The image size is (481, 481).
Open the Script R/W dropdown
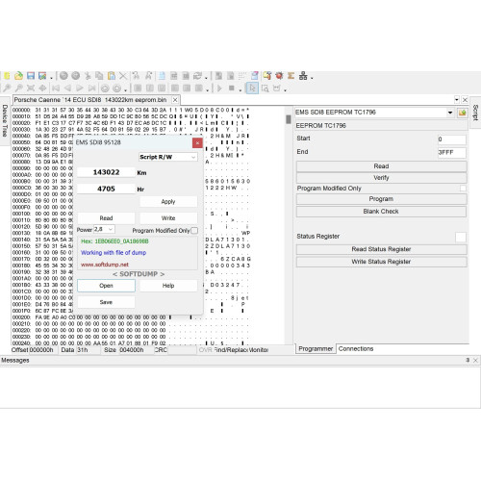click(x=168, y=157)
